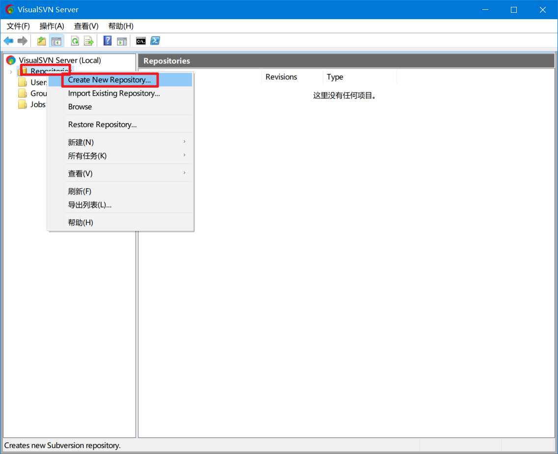Open the 查看(V) menu in menu bar
558x454 pixels.
pyautogui.click(x=86, y=26)
